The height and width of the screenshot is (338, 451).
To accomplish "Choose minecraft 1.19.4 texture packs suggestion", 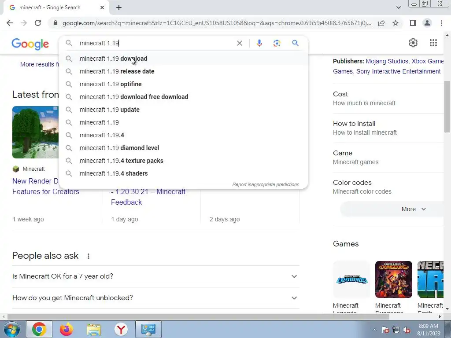I will (x=184, y=161).
